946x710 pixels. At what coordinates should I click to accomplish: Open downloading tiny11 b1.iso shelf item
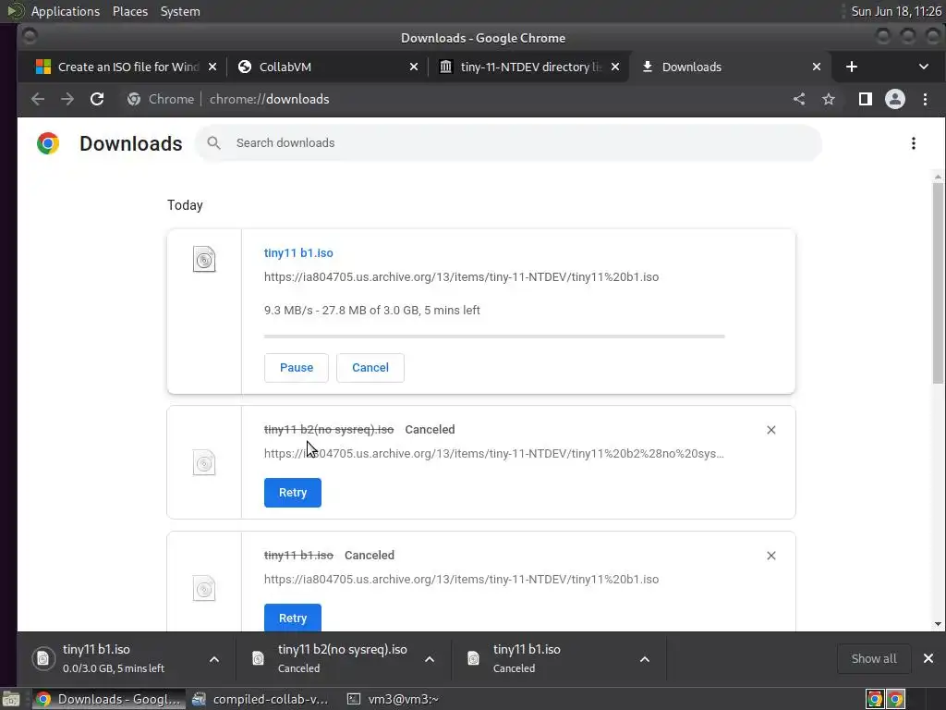[x=115, y=658]
